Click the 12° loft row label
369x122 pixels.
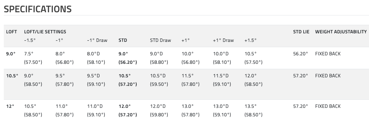pos(10,106)
